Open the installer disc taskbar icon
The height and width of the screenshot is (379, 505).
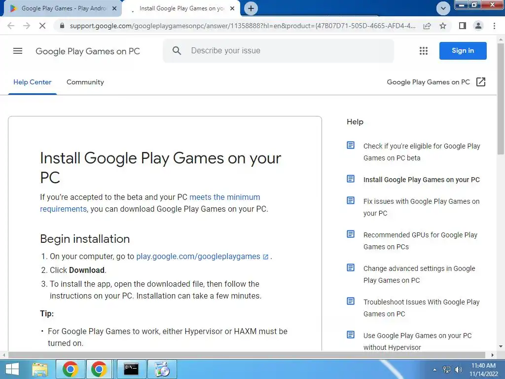pyautogui.click(x=162, y=369)
